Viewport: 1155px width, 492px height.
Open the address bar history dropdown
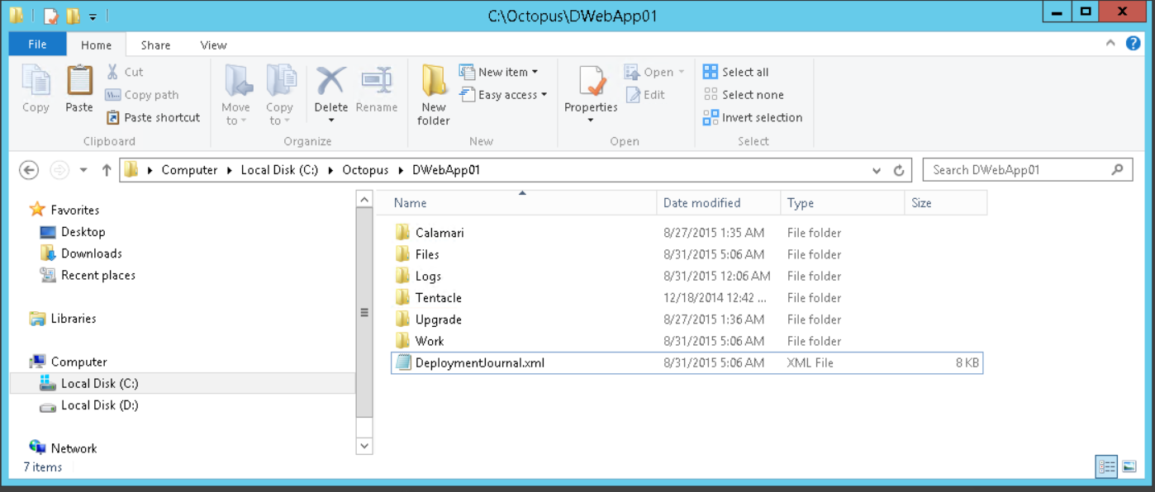coord(877,170)
